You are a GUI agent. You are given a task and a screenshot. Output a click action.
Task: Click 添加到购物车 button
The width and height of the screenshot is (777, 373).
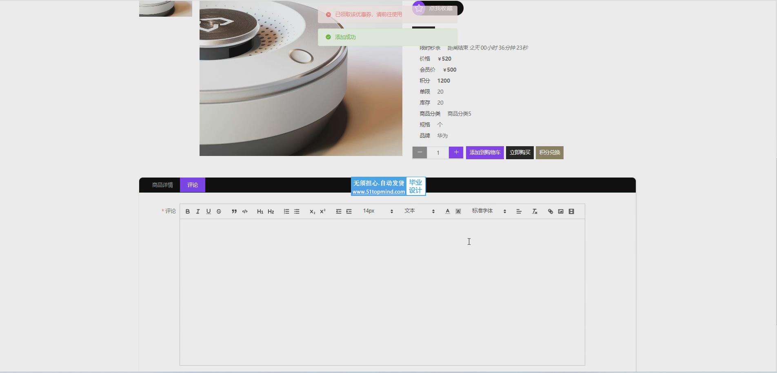coord(485,152)
